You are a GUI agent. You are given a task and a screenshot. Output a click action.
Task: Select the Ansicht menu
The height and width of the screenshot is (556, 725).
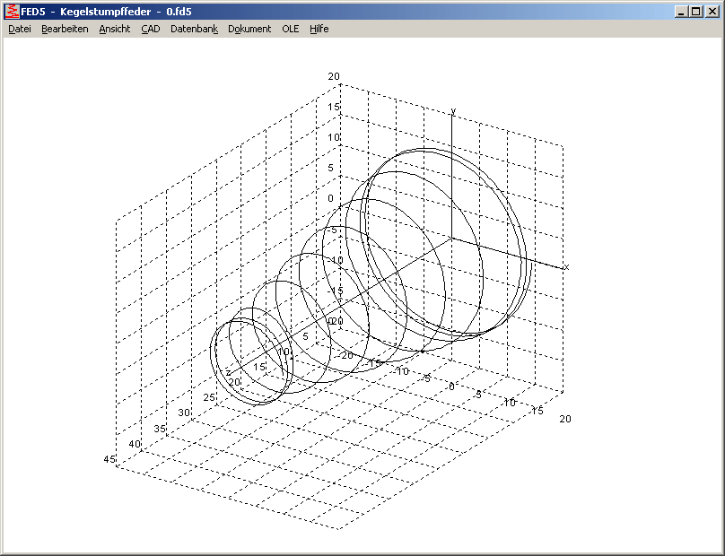(x=115, y=29)
